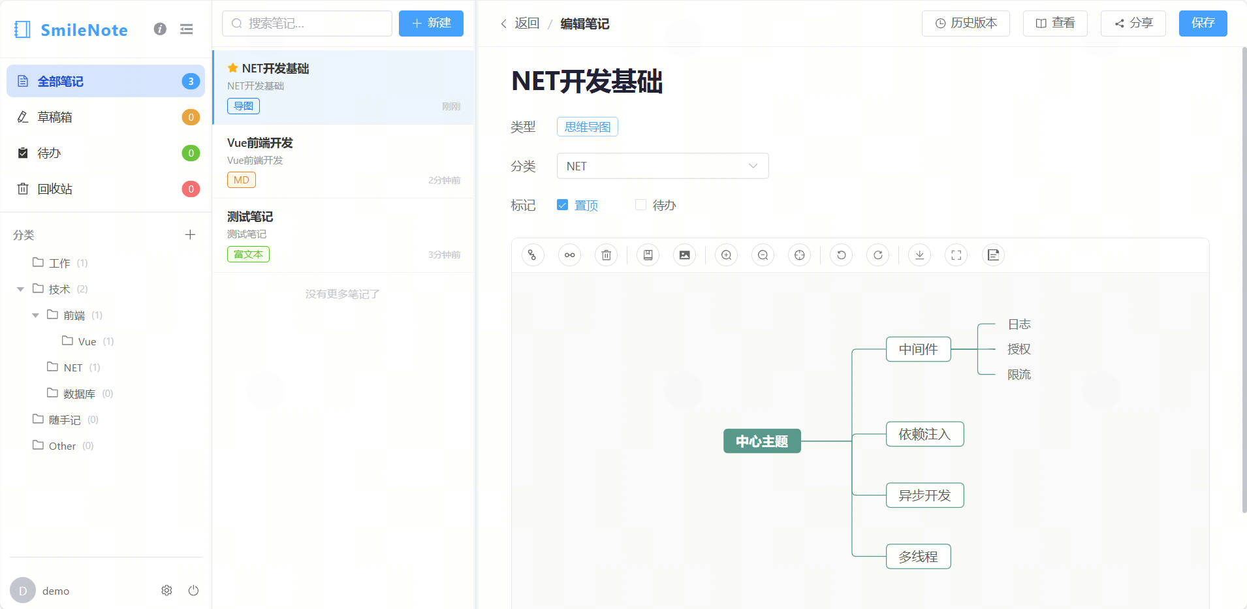Click the power logout icon
Viewport: 1247px width, 609px height.
[x=193, y=590]
